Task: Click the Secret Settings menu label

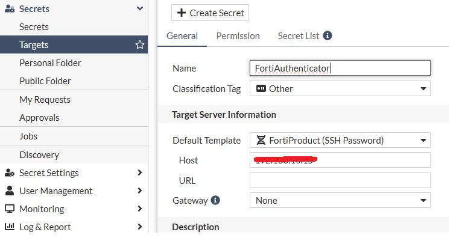Action: point(49,173)
